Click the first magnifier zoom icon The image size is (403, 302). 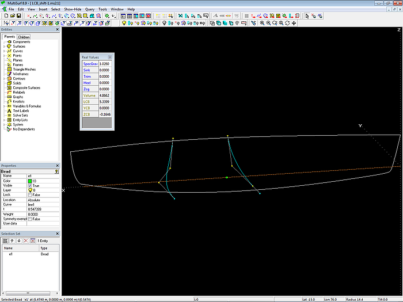click(262, 24)
